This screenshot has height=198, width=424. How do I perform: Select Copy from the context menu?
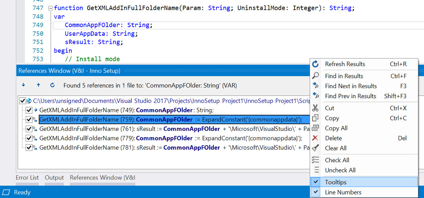(x=364, y=118)
